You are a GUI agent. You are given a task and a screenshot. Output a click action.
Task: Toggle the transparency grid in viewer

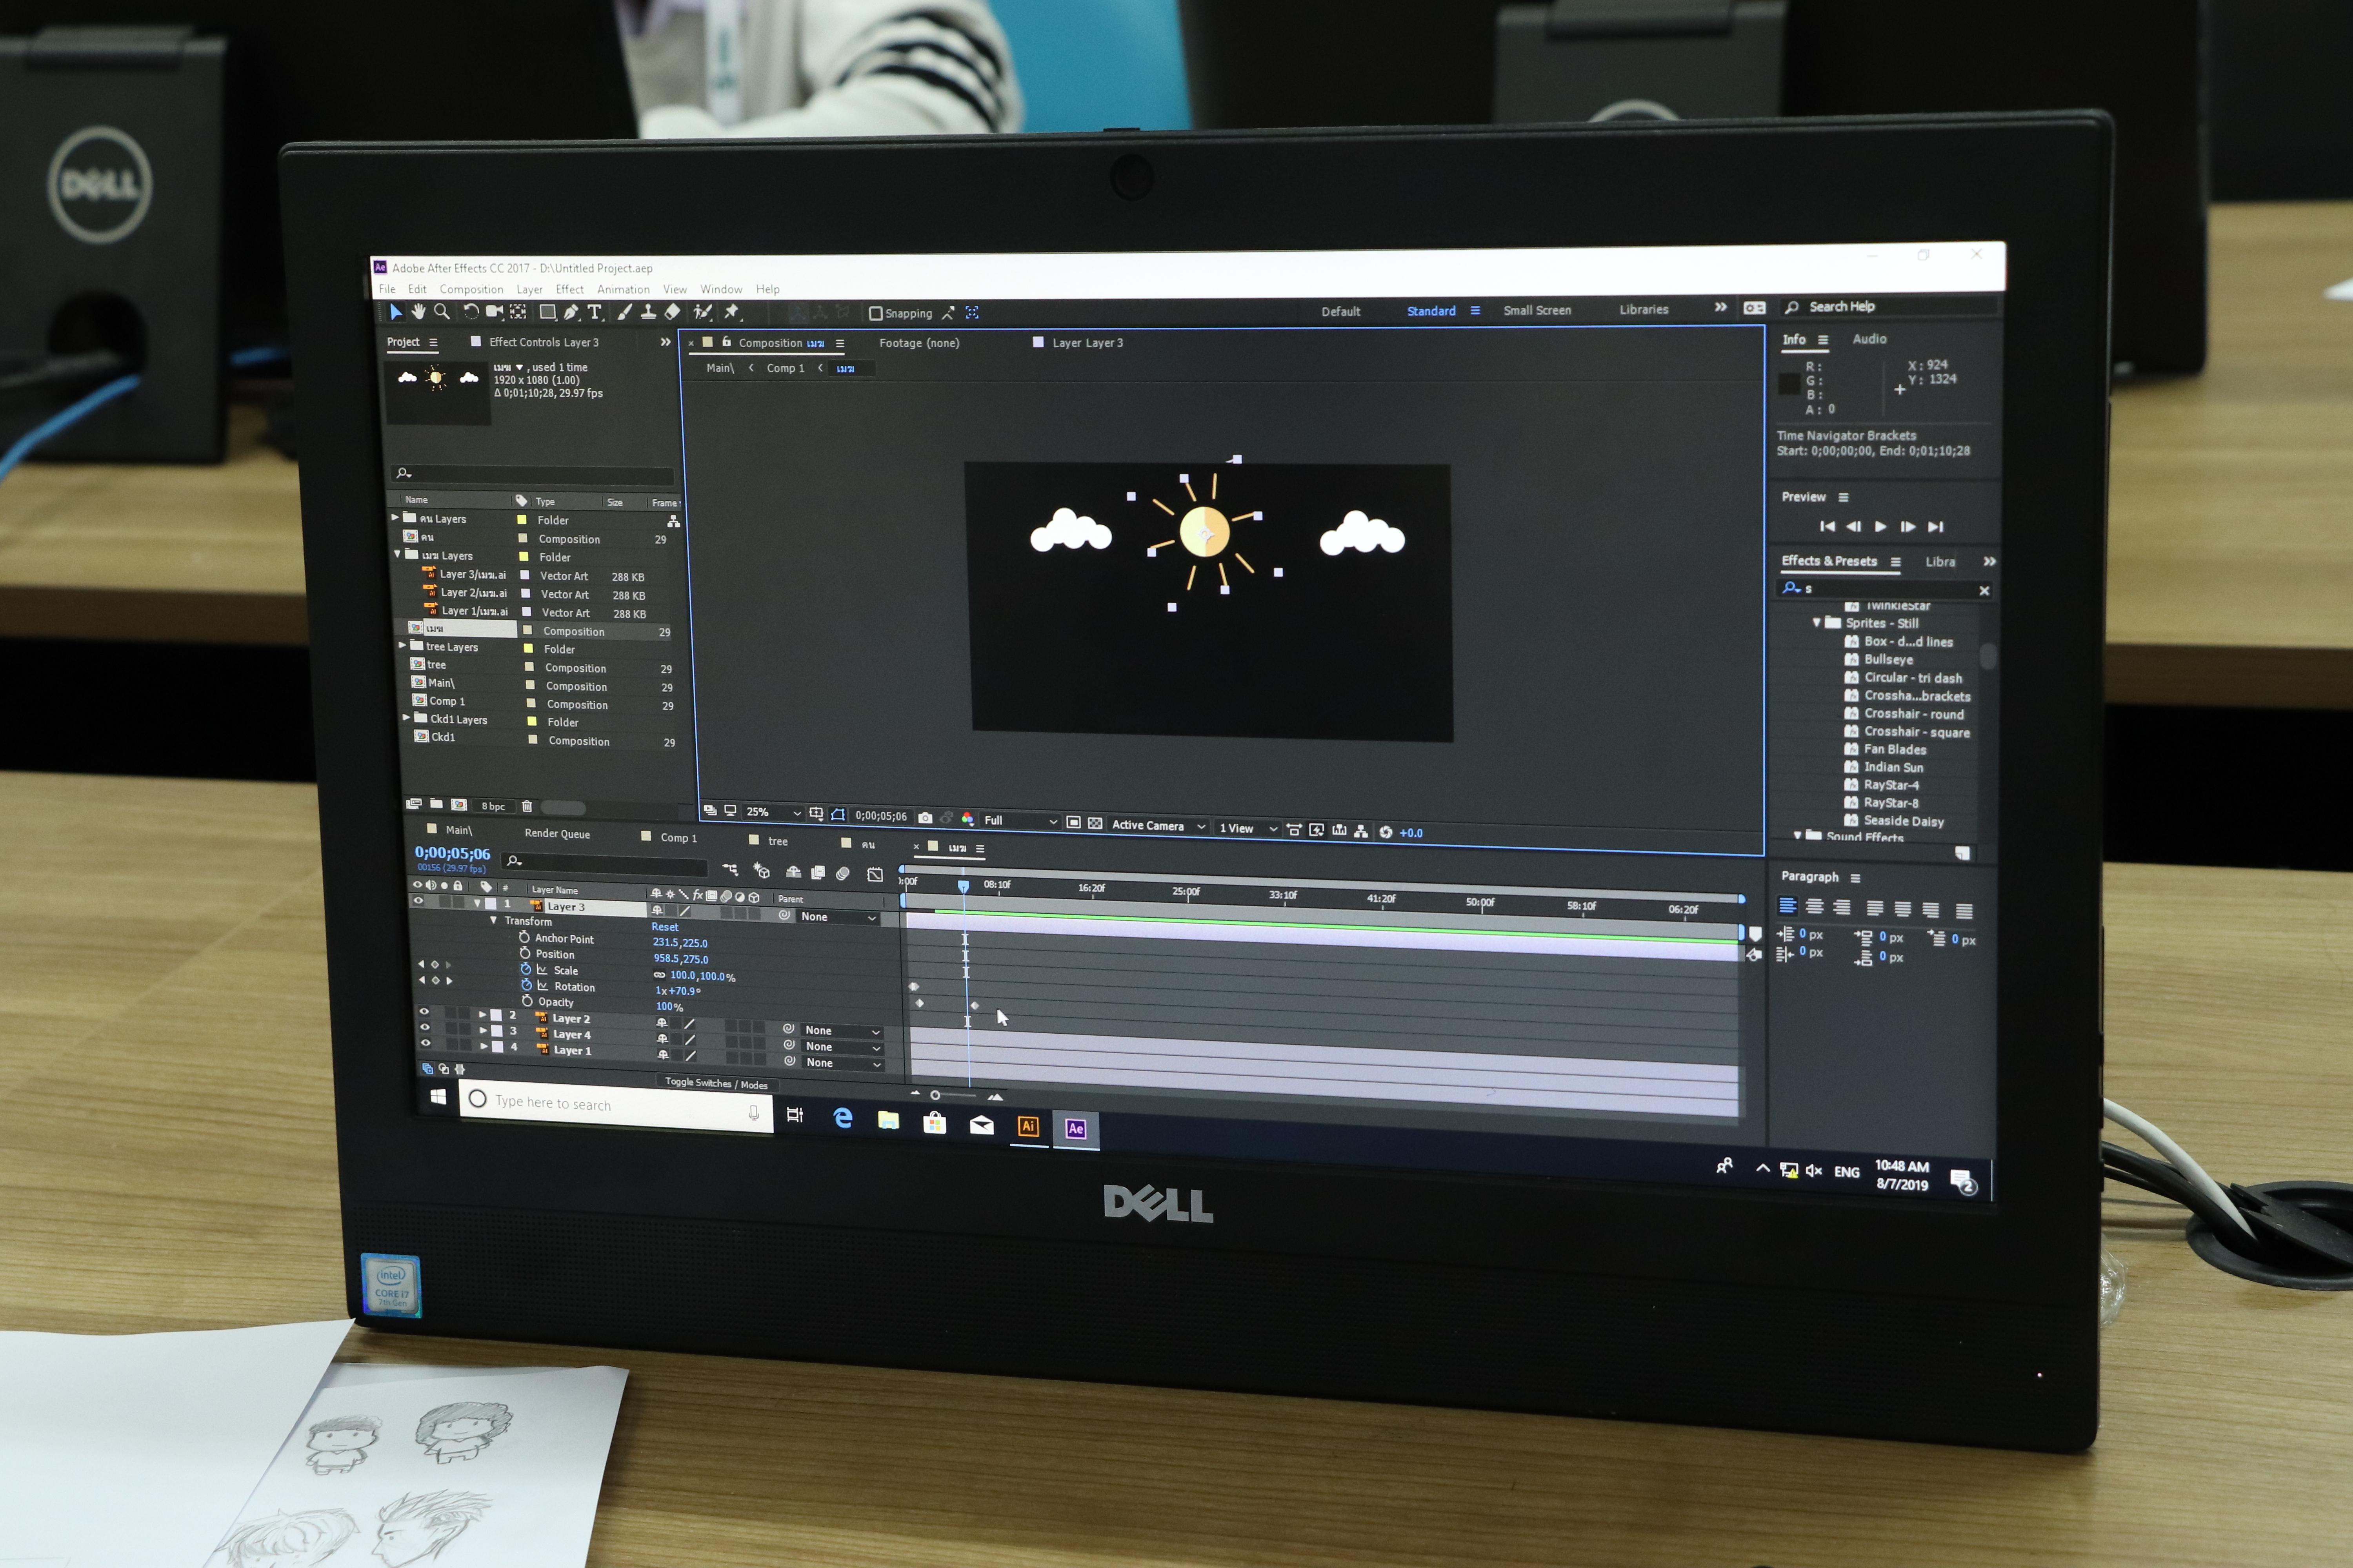(x=1095, y=823)
